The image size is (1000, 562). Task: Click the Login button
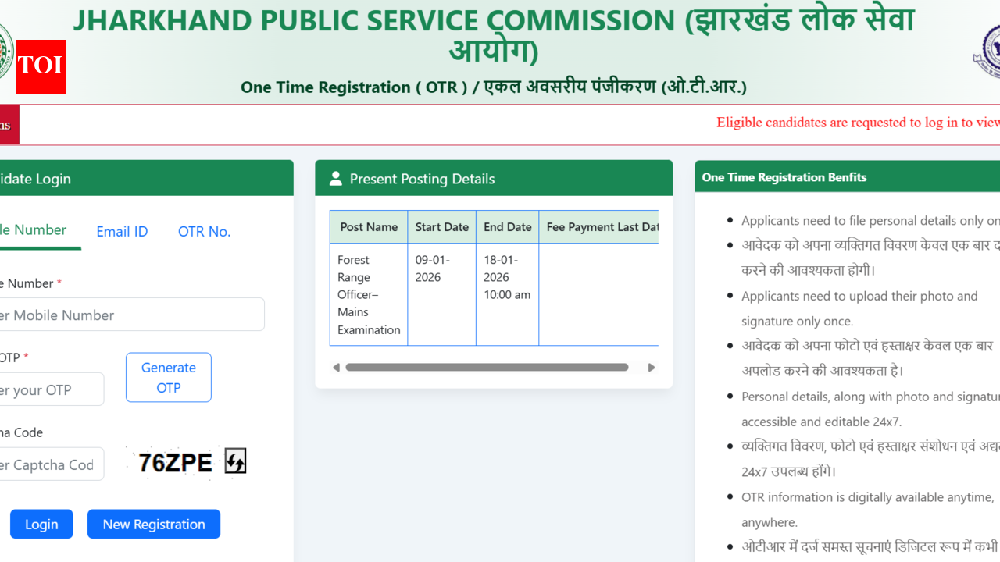[41, 524]
